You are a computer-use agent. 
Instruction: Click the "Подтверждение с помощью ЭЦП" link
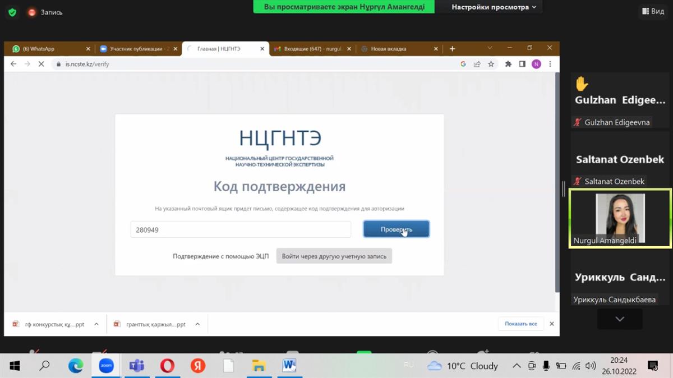[x=220, y=256]
